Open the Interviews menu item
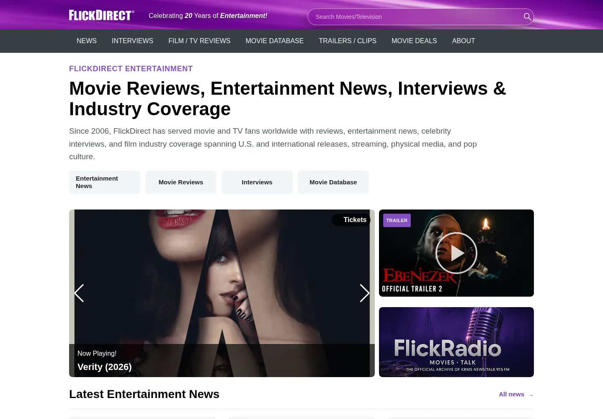Screen dimensions: 603x419 pyautogui.click(x=132, y=41)
